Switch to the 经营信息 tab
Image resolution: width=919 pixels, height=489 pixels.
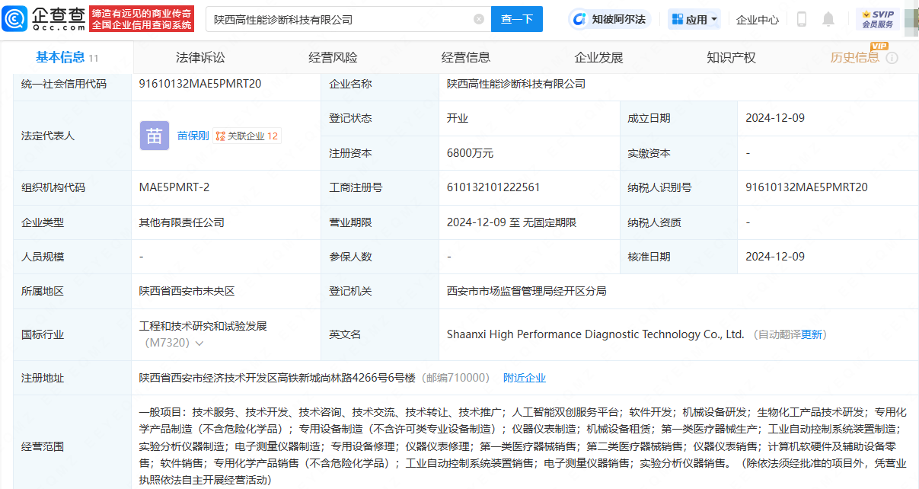[x=466, y=57]
